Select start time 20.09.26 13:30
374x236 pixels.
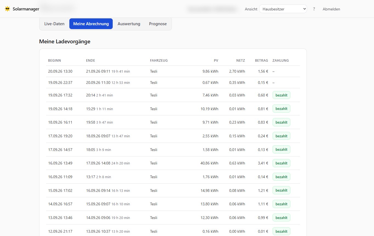[60, 71]
